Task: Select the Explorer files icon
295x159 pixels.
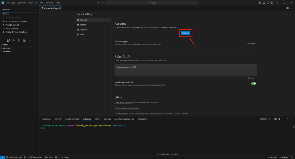Action: pos(8,40)
